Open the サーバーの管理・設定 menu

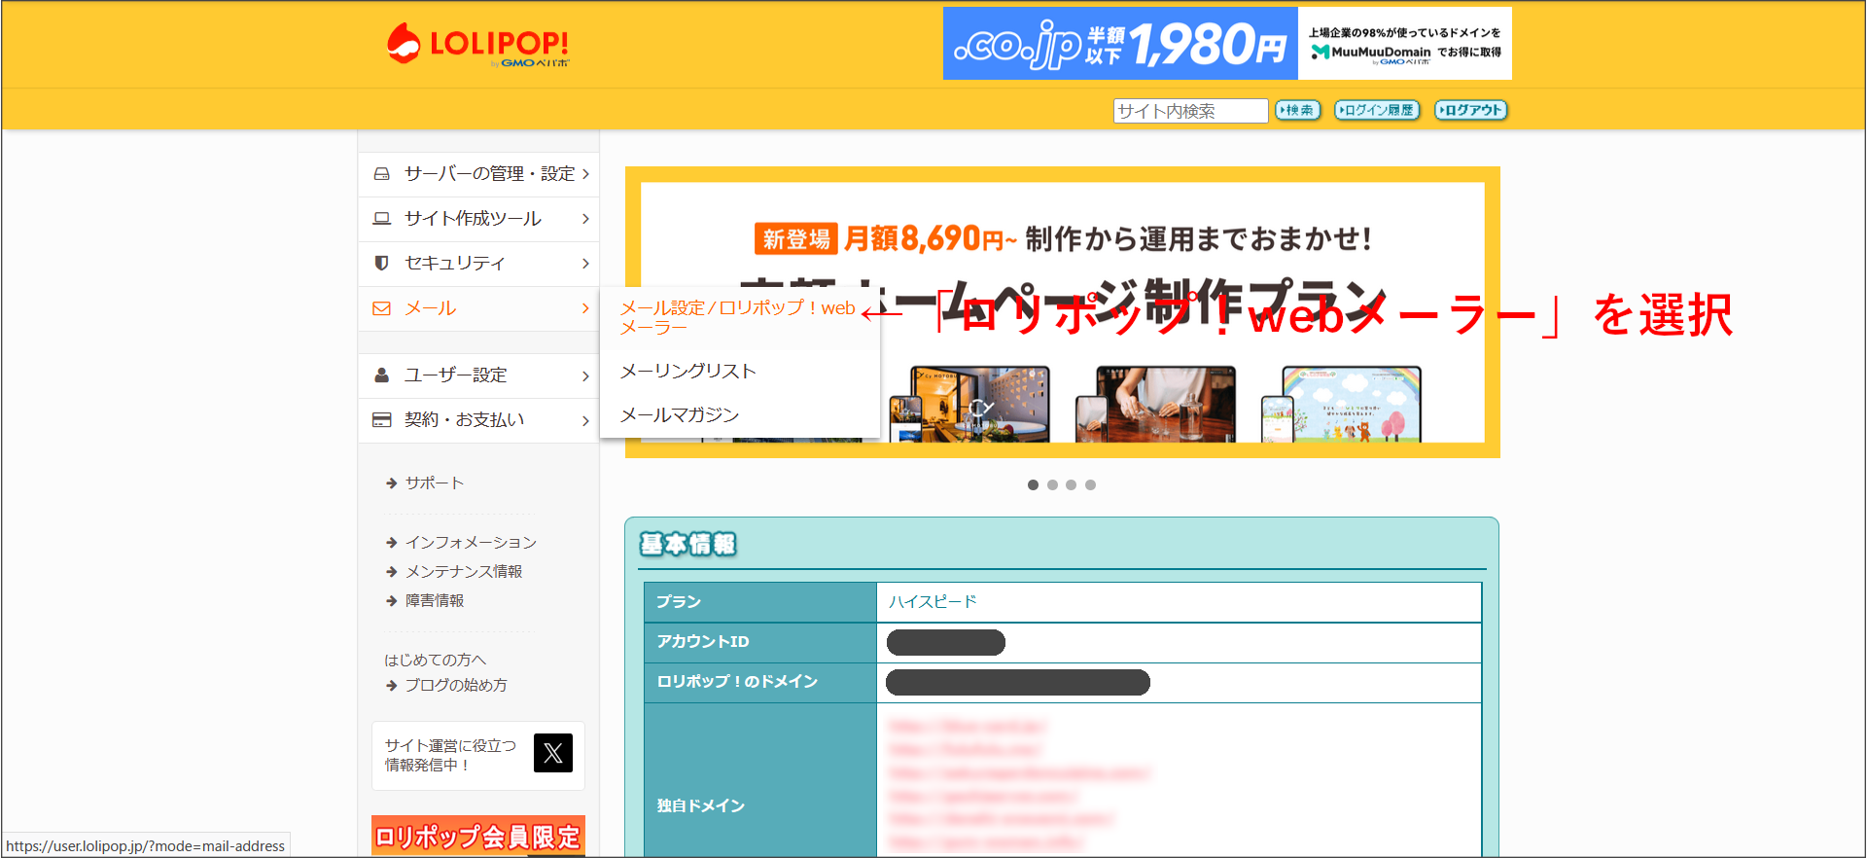click(x=478, y=174)
